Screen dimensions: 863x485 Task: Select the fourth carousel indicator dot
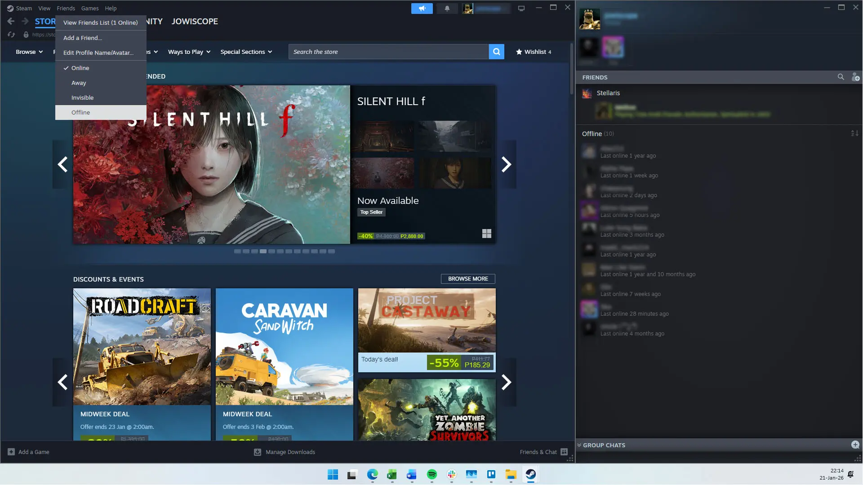tap(263, 251)
